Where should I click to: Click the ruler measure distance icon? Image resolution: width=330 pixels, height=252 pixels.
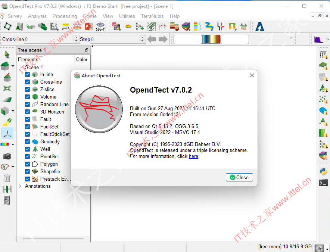pos(7,200)
